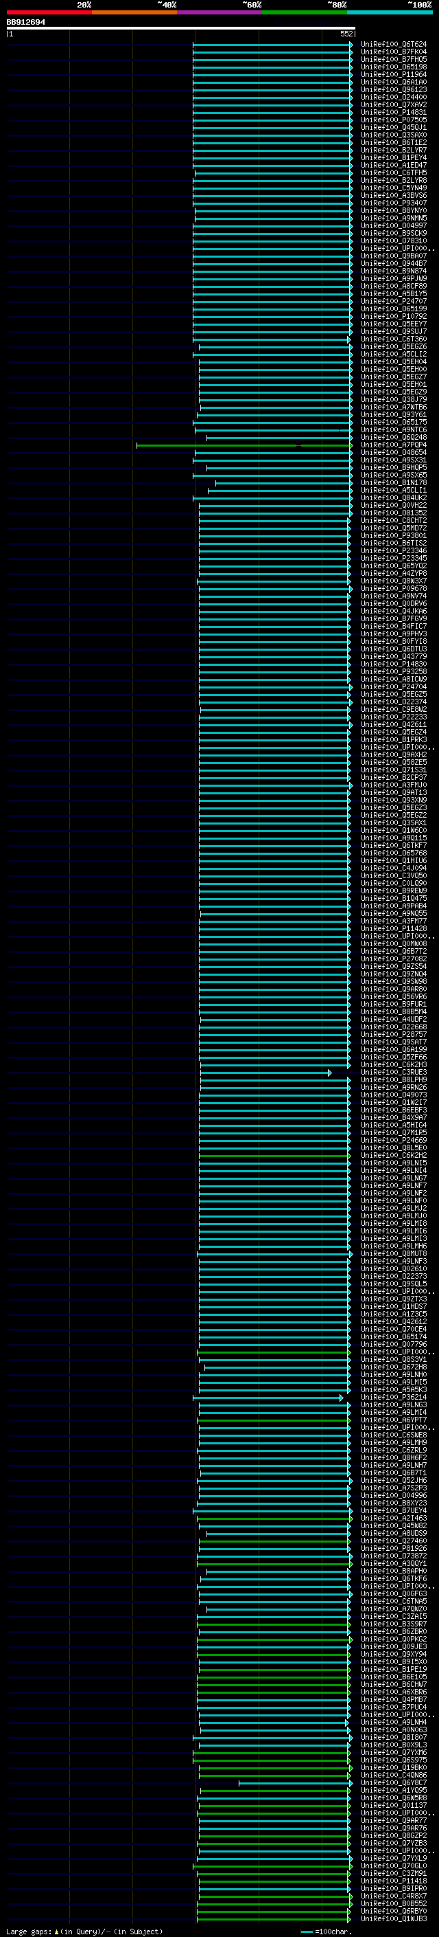Click hit label UniRef100_P36214
Viewport: 439px width, 1937px height.
393,1397
